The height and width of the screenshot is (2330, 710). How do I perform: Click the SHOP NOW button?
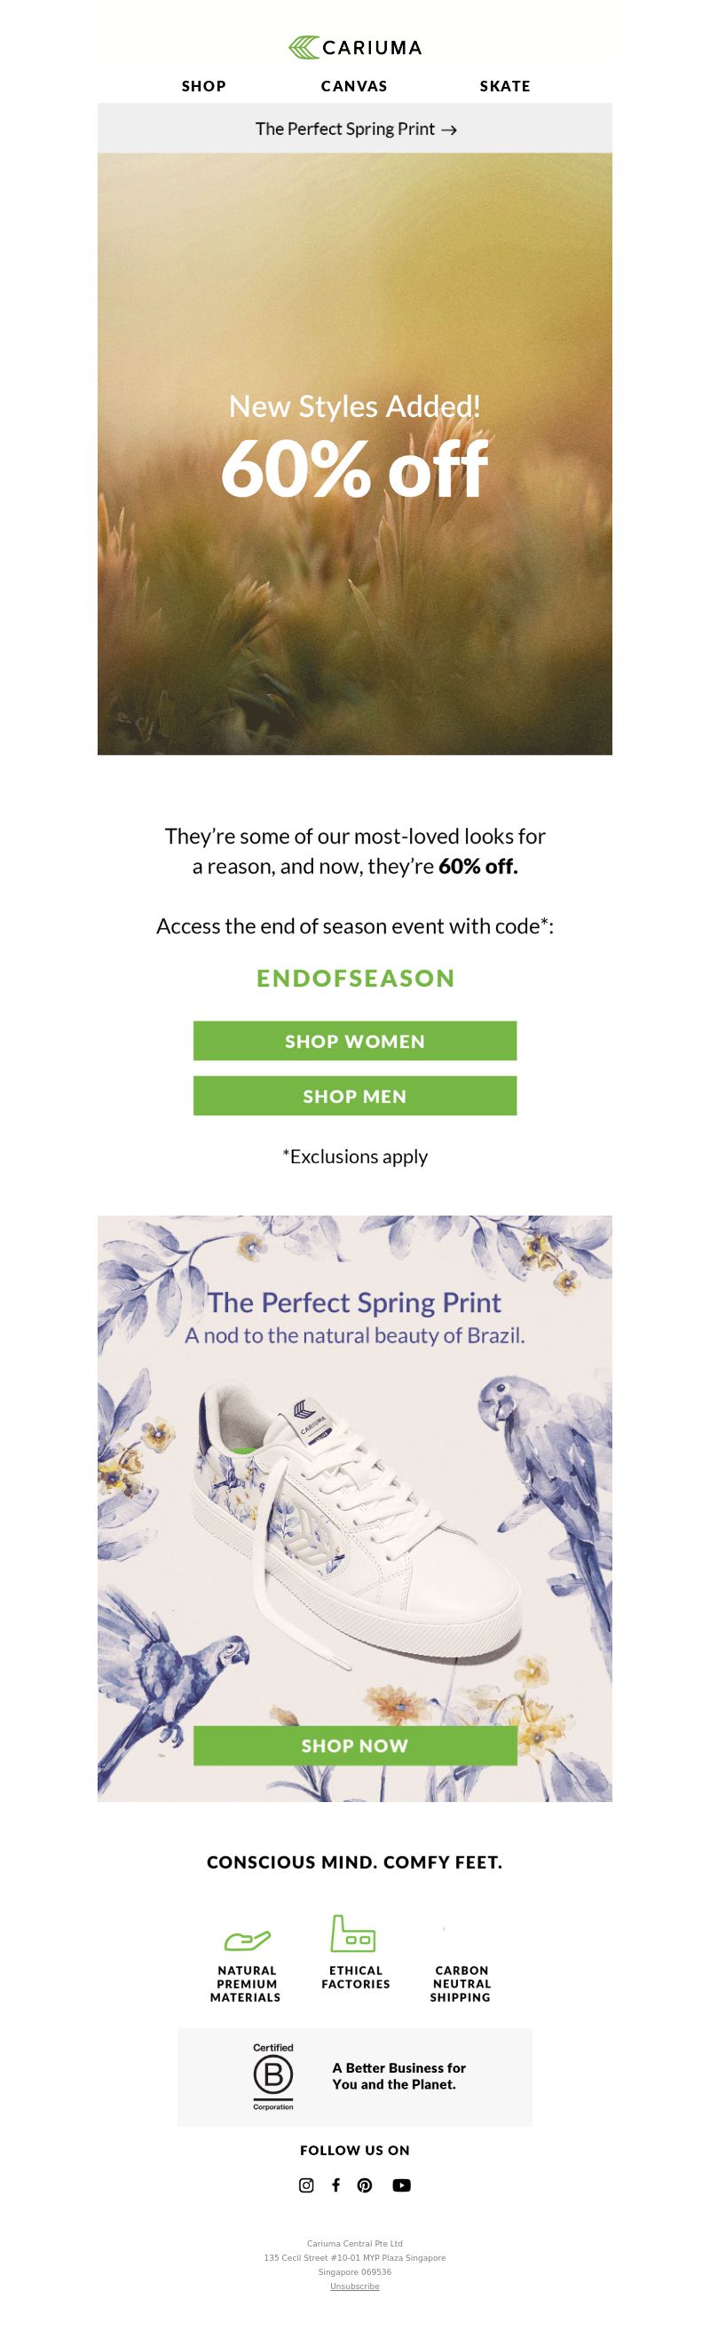(354, 1744)
